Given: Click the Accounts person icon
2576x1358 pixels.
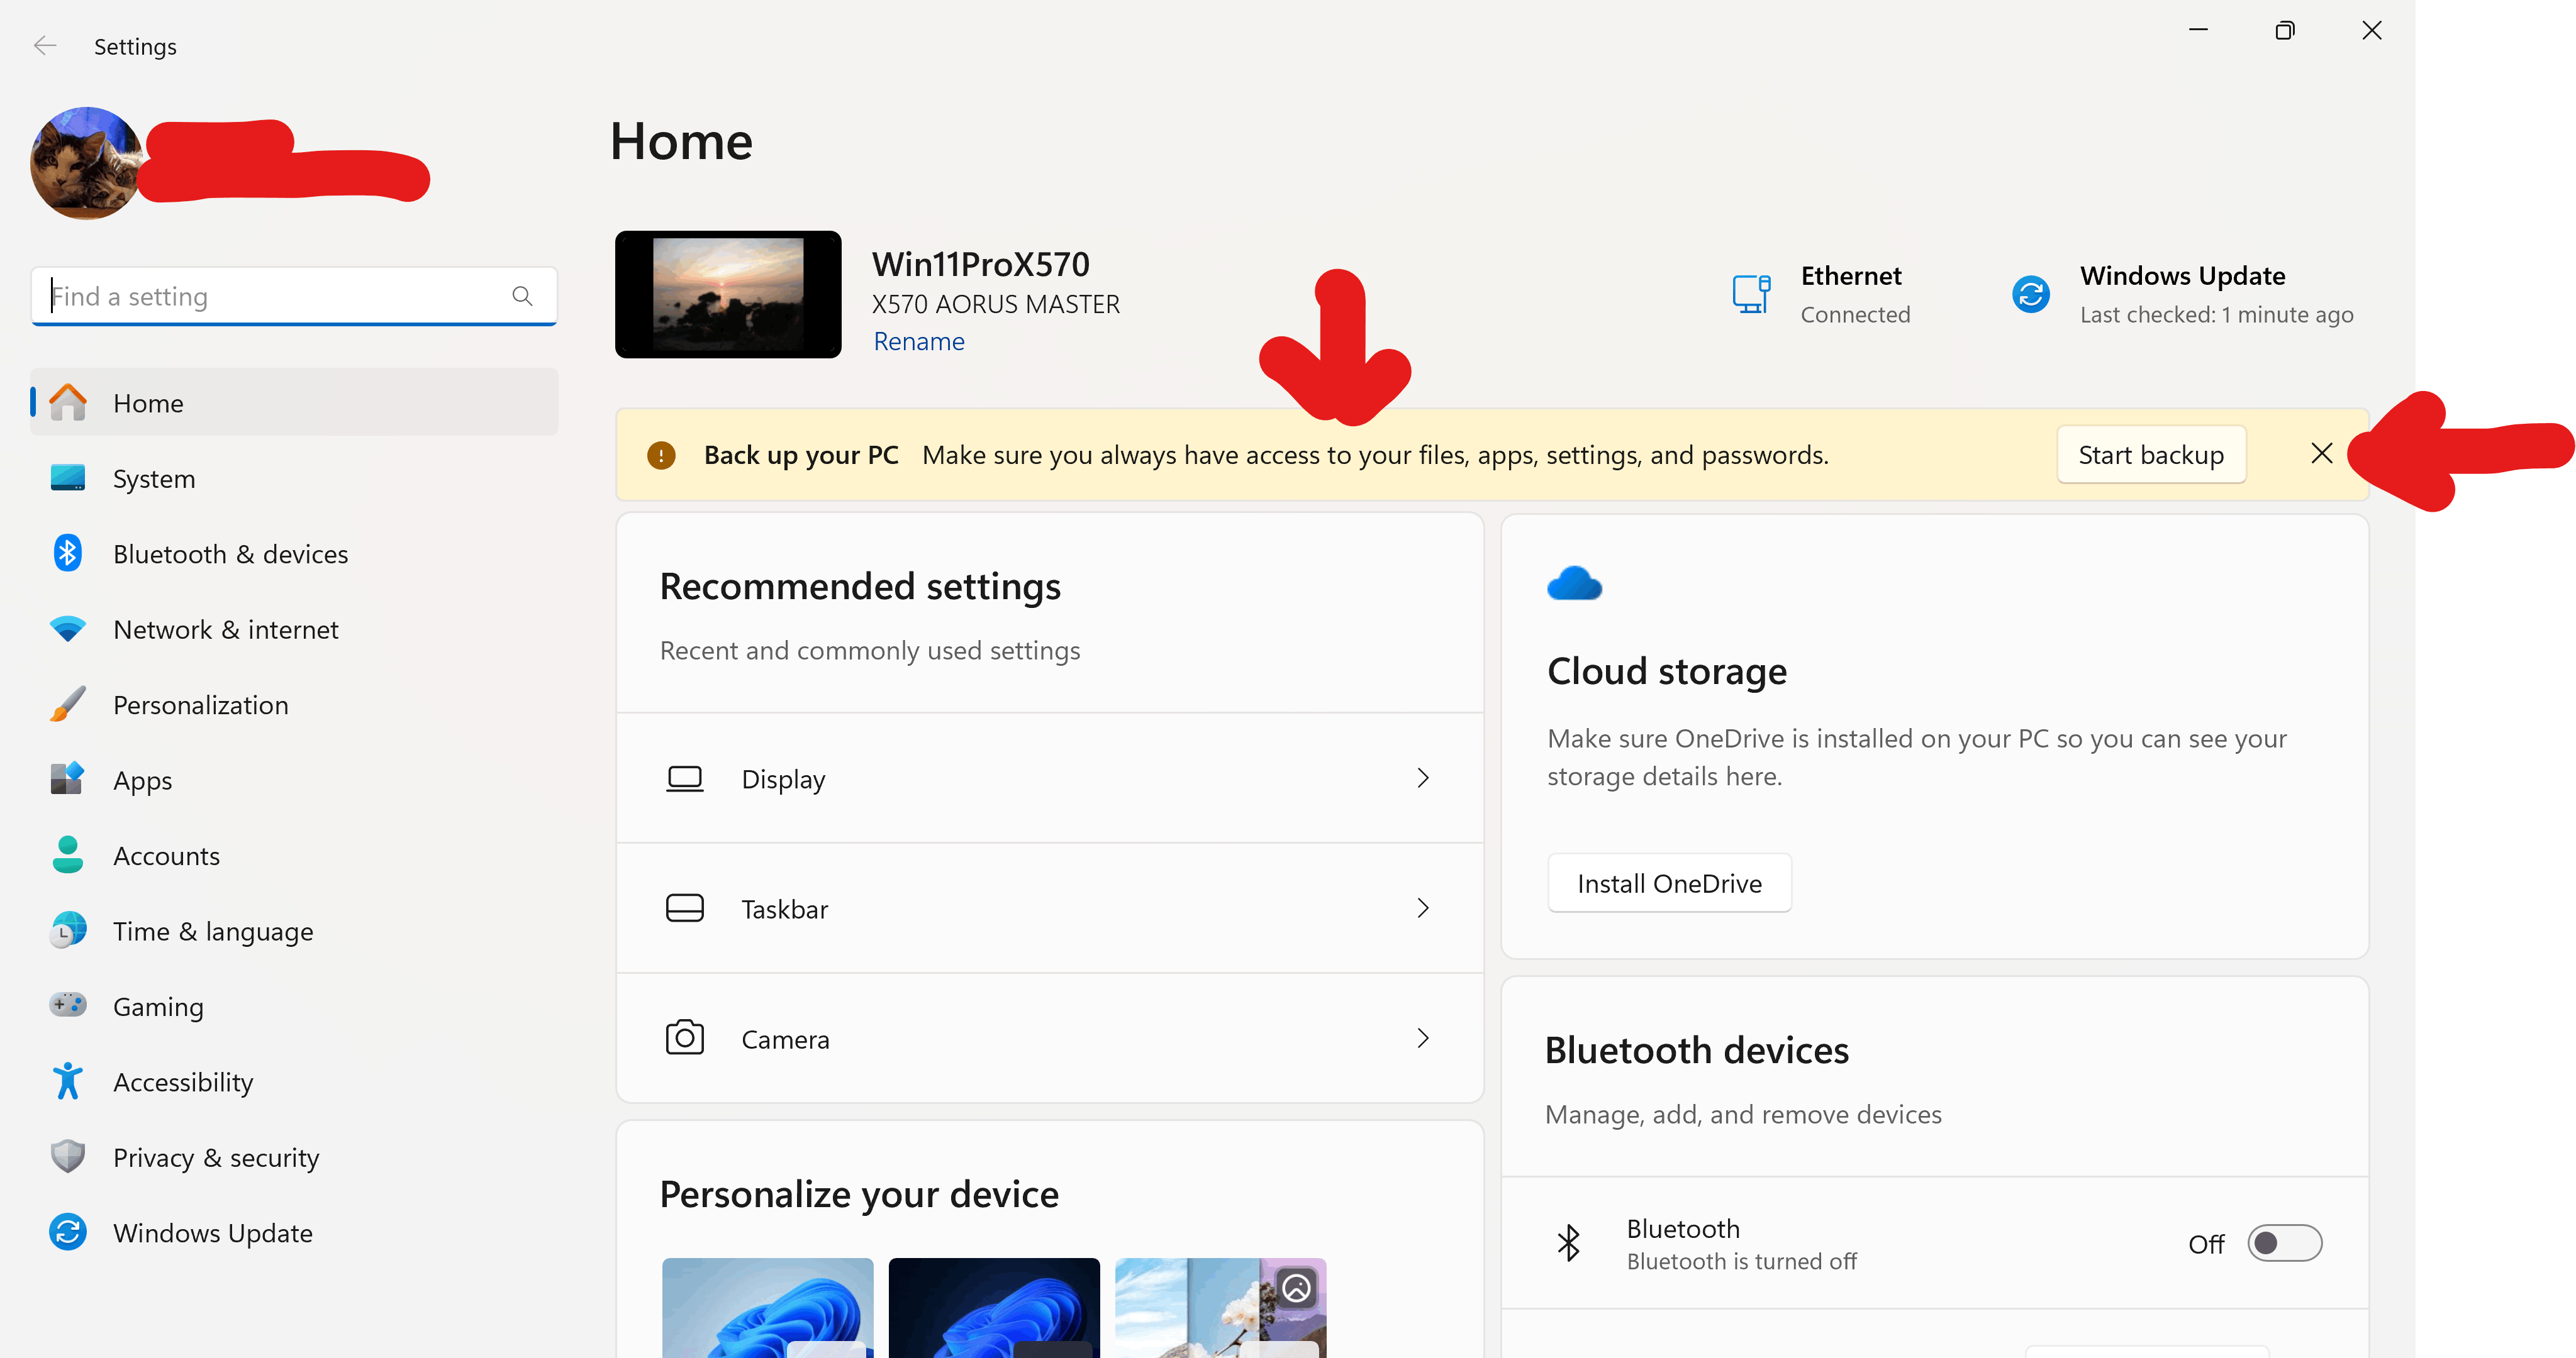Looking at the screenshot, I should click(x=68, y=856).
